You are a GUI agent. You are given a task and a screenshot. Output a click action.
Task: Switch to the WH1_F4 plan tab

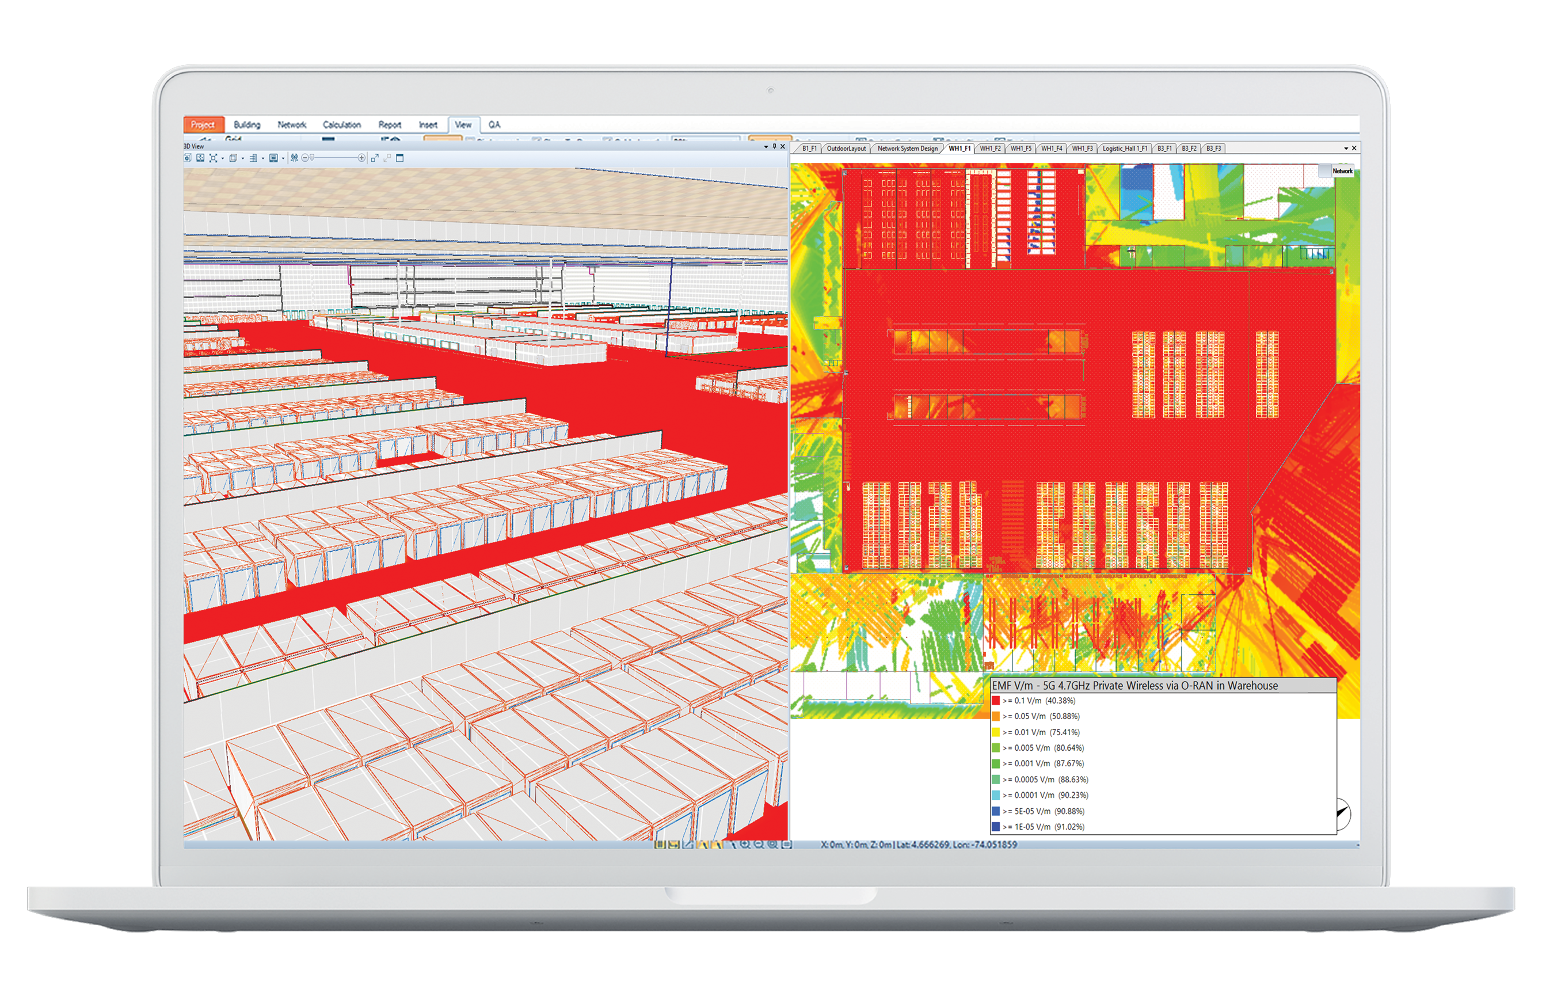click(x=1051, y=149)
